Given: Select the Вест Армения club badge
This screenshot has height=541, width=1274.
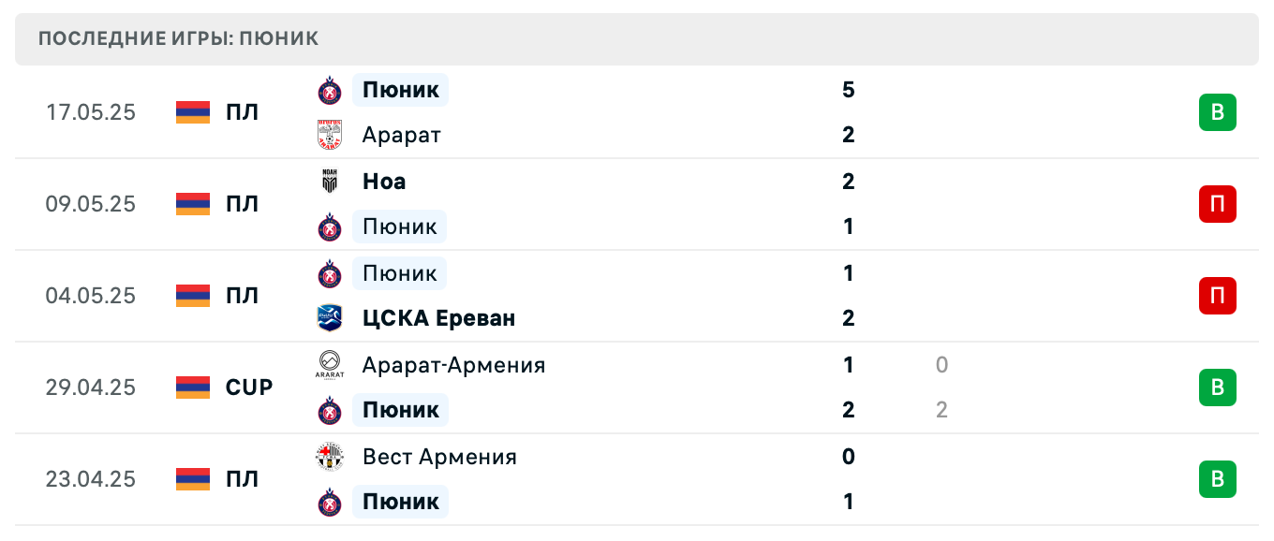Looking at the screenshot, I should click(330, 457).
